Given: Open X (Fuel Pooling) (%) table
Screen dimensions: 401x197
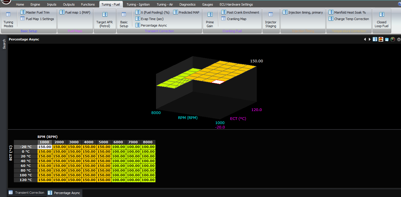Looking at the screenshot, I should pyautogui.click(x=152, y=12).
